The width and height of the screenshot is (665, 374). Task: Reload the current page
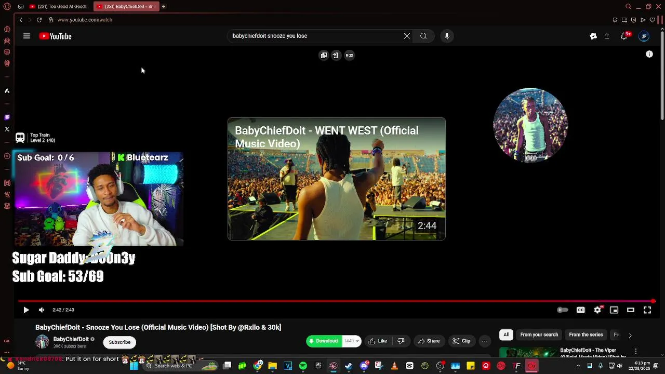tap(39, 20)
